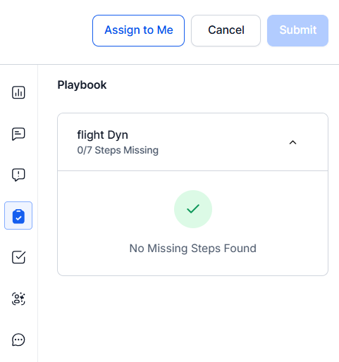Collapse the flight Dyn card with chevron
Image resolution: width=339 pixels, height=362 pixels.
point(292,142)
